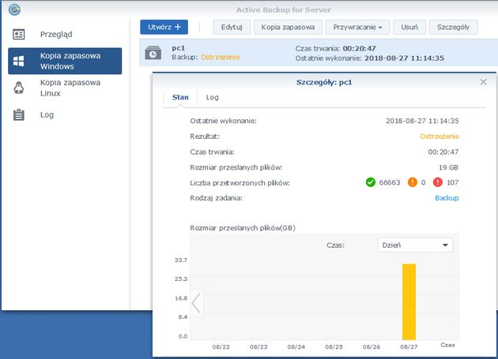
Task: Click the 107 failed files count
Action: pos(452,182)
